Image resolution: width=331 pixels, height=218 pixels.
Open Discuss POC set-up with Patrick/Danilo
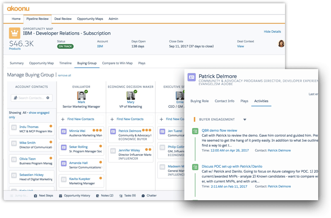pyautogui.click(x=232, y=166)
